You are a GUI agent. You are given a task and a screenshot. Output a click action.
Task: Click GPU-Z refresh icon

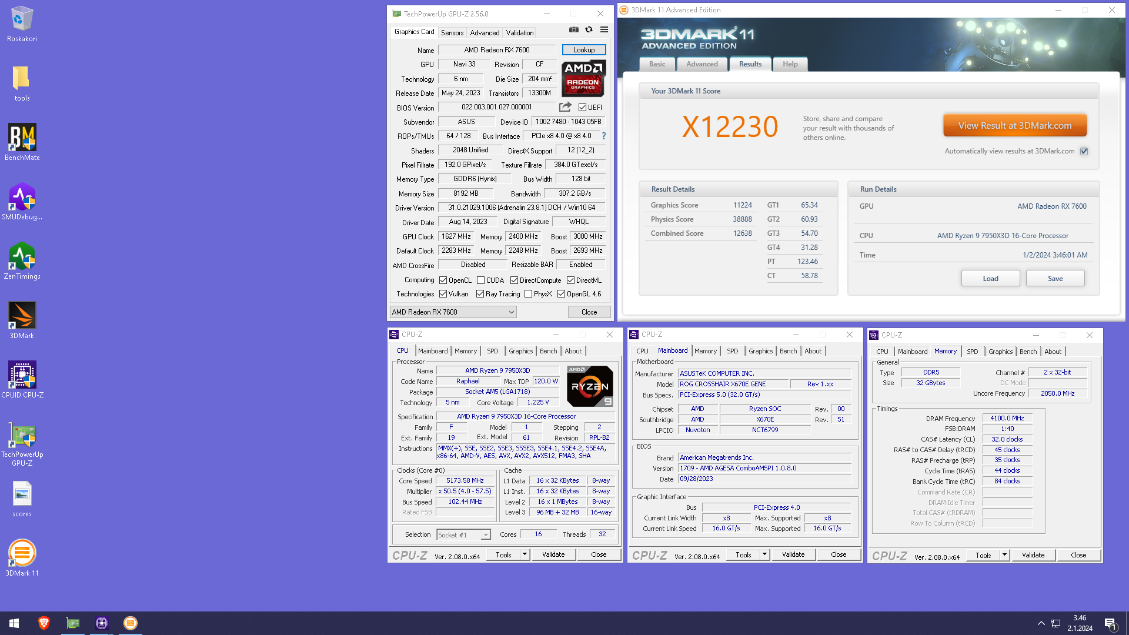click(x=589, y=30)
